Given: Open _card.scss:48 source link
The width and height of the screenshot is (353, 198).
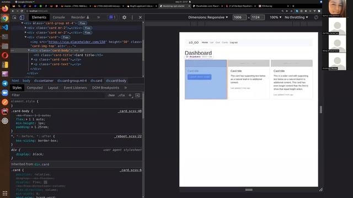Looking at the screenshot, I should (130, 111).
